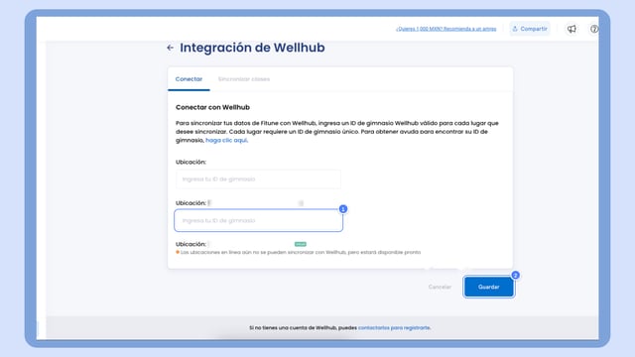This screenshot has width=635, height=357.
Task: Switch to the Sincronizar clases tab
Action: pos(244,79)
